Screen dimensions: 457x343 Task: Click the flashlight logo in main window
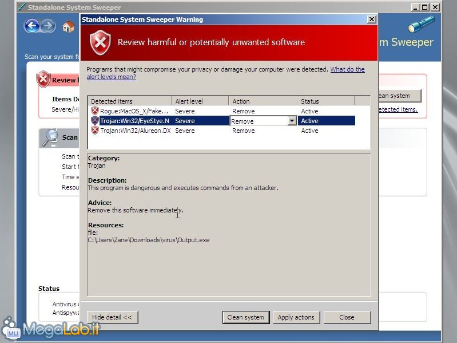click(x=421, y=24)
